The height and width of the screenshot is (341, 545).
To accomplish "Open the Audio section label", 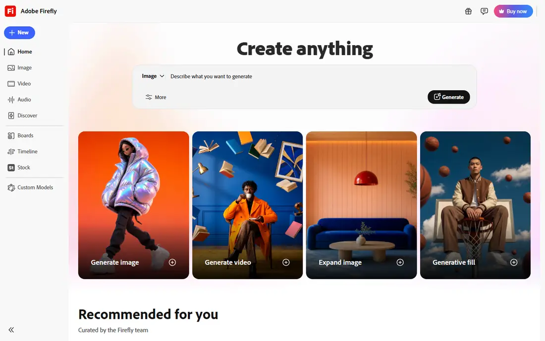I will tap(24, 100).
